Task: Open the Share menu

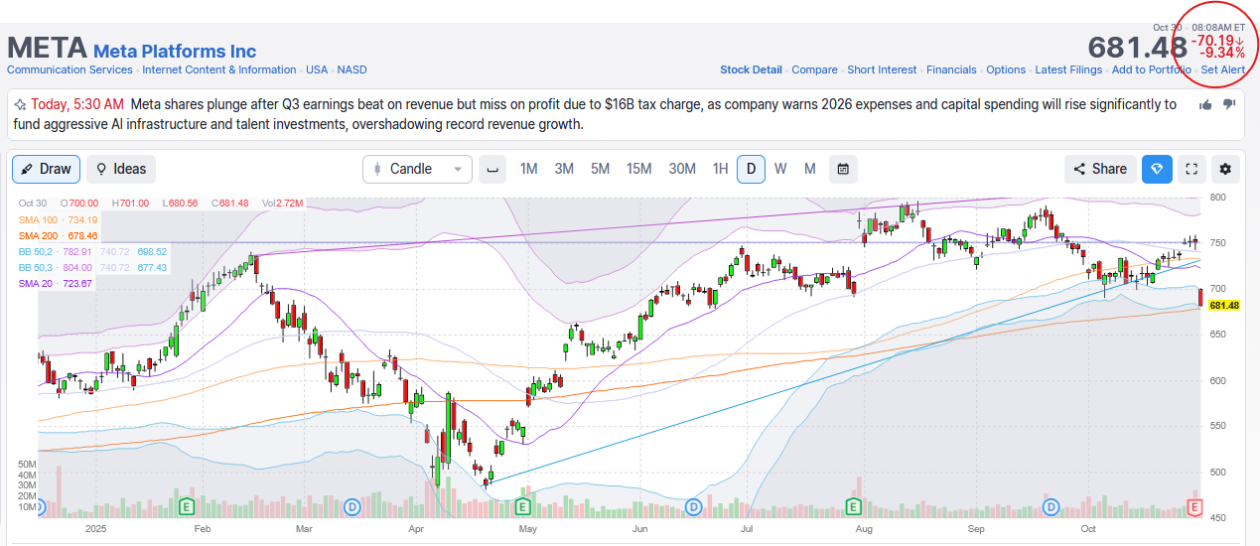Action: 1100,169
